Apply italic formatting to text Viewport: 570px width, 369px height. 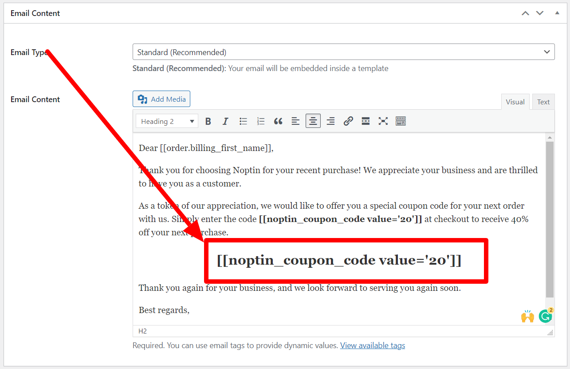click(225, 121)
